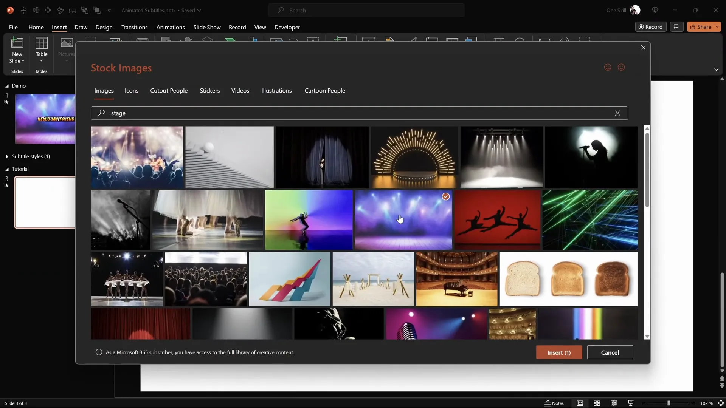Click the diamond premium icon in title bar
Screen dimensions: 726x408
(655, 10)
